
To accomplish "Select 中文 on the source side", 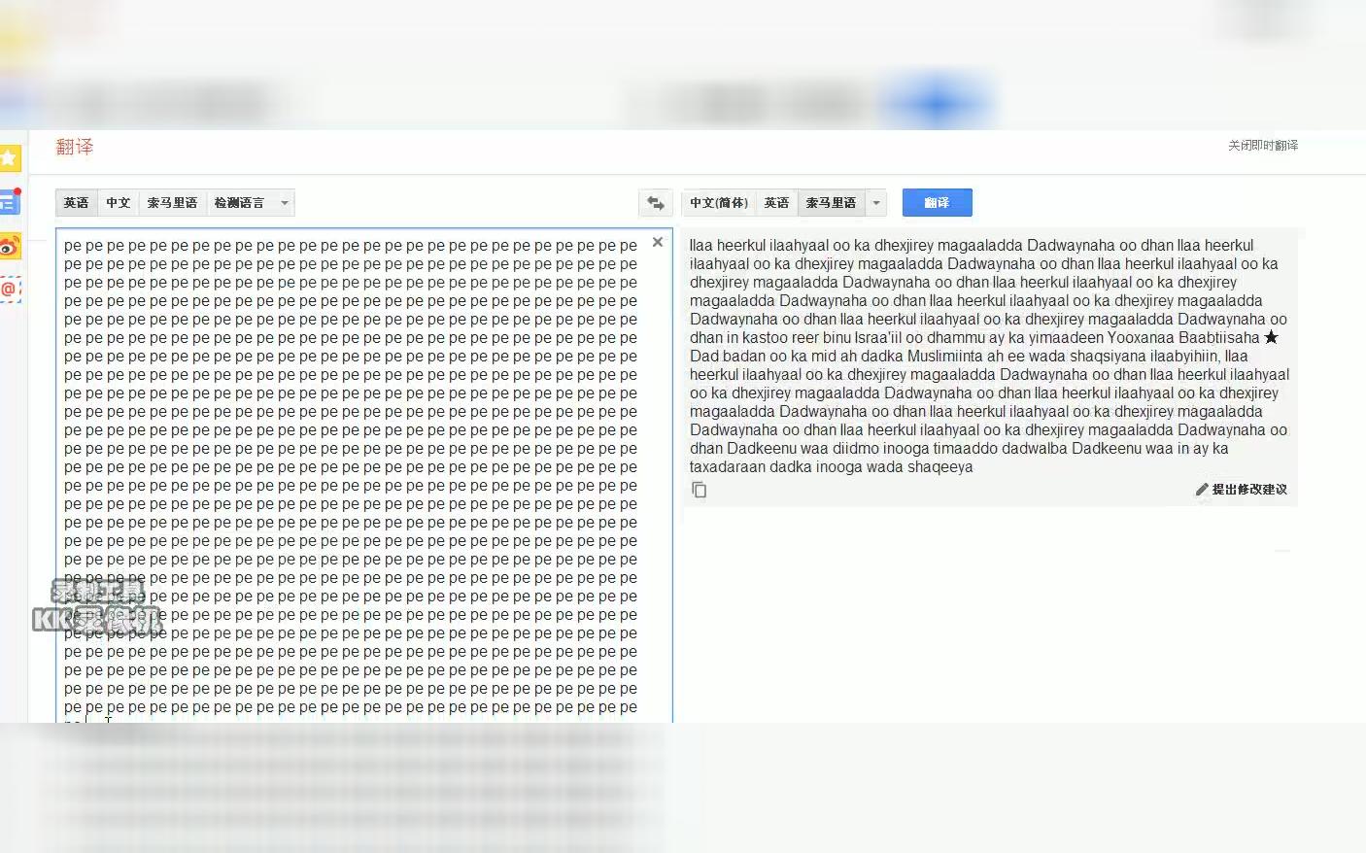I will 119,203.
